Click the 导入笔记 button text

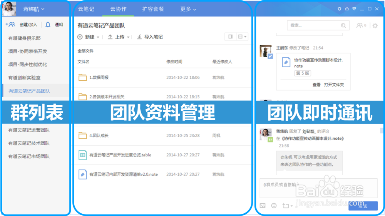(x=154, y=37)
